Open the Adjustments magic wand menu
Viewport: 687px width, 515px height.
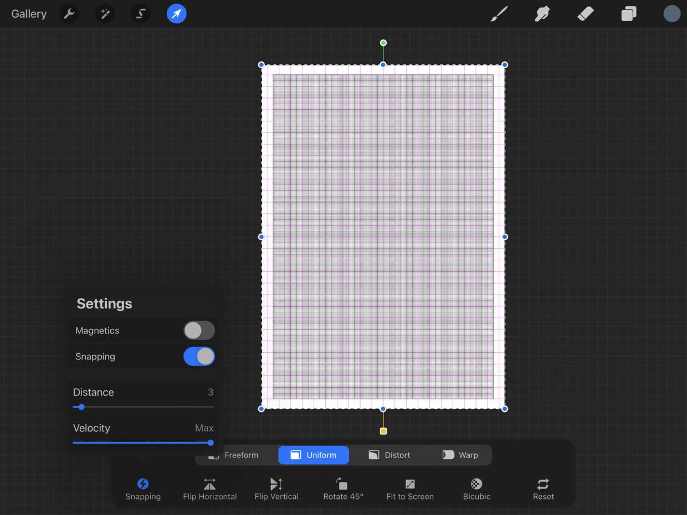(x=105, y=14)
